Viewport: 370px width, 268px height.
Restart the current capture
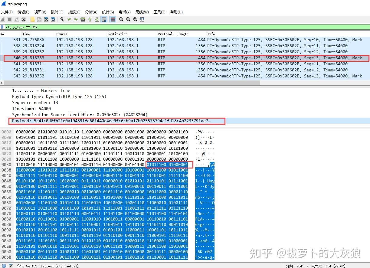click(x=16, y=19)
